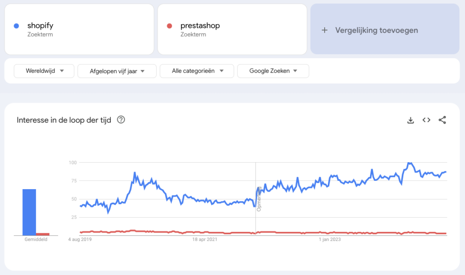Screen dimensions: 465x275
Task: Click the 1 jan 2023 axis label
Action: coord(329,239)
